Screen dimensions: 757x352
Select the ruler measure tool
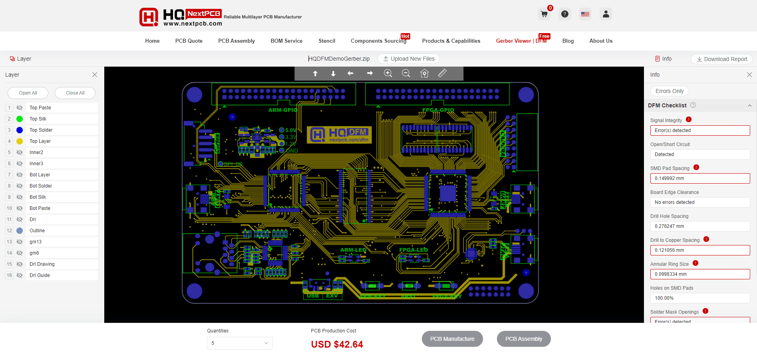(442, 73)
